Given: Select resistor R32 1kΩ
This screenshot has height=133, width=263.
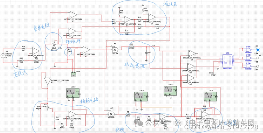Looking at the screenshot, I should click(21, 60).
